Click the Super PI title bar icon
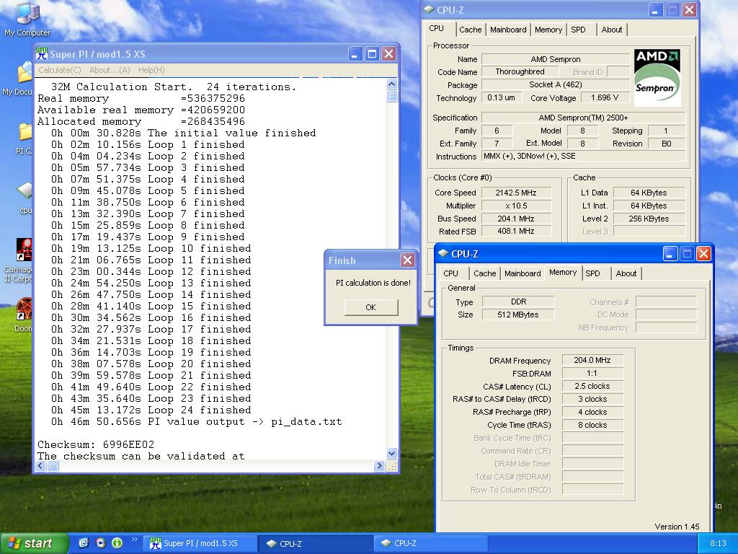The image size is (738, 554). click(x=41, y=53)
